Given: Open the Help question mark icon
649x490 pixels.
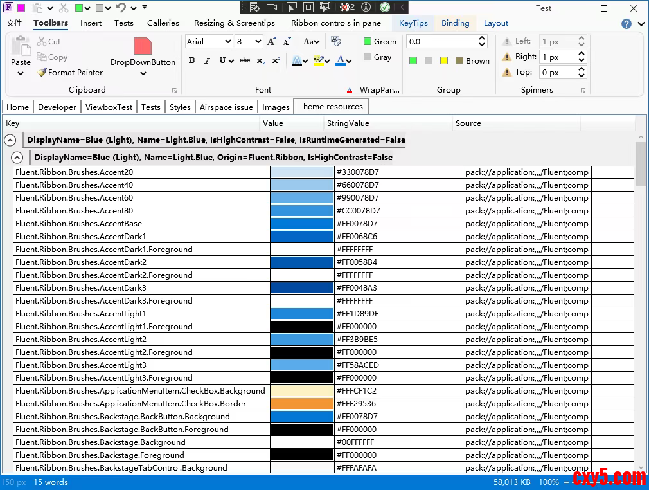Looking at the screenshot, I should (x=627, y=24).
